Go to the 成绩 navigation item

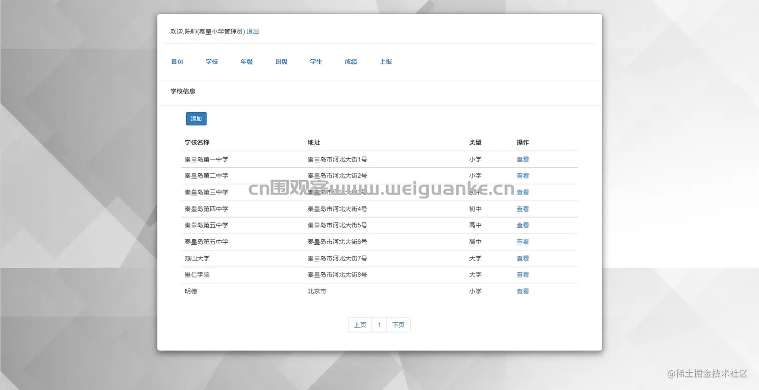(351, 62)
